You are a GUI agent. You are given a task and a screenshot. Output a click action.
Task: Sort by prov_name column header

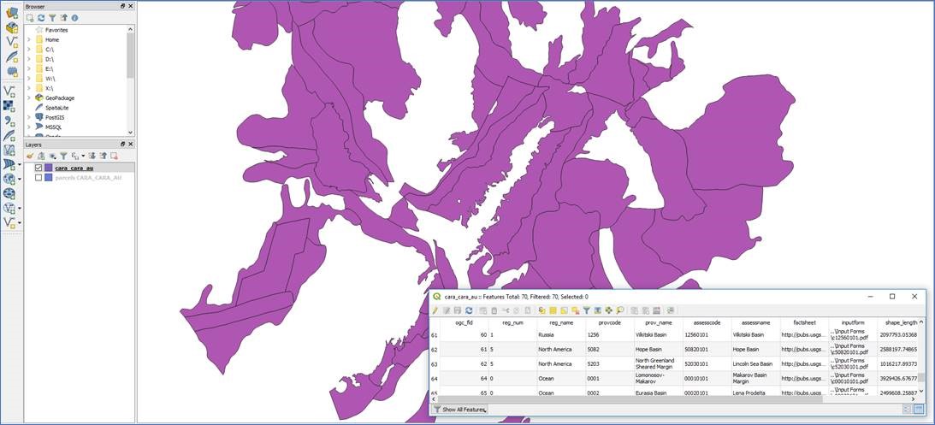659,322
